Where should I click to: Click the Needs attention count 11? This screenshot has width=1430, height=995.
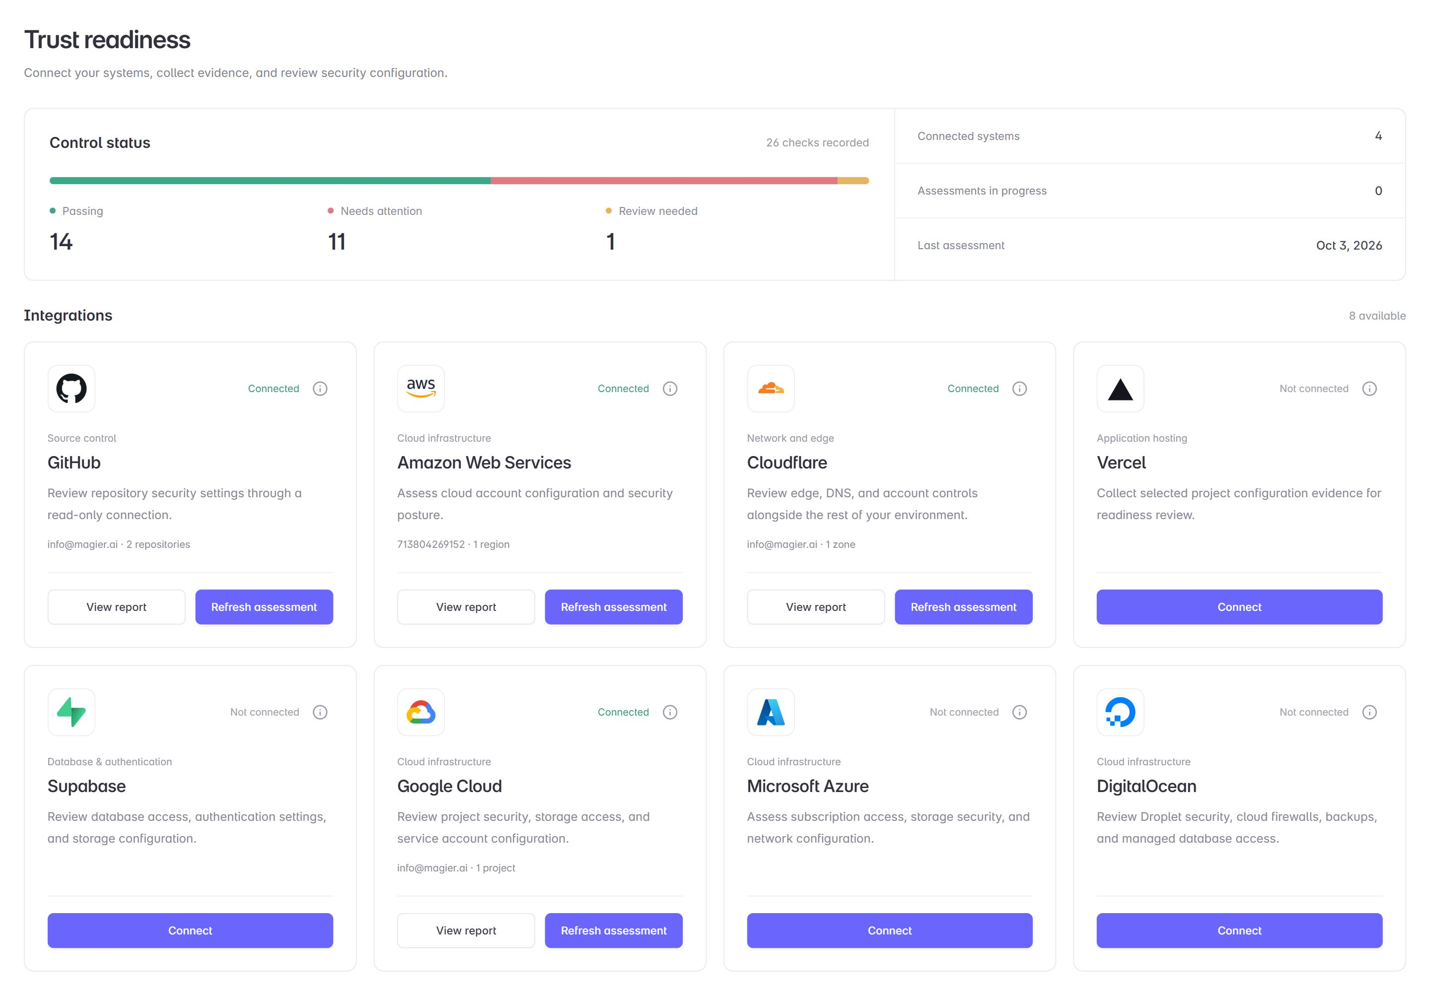point(337,242)
